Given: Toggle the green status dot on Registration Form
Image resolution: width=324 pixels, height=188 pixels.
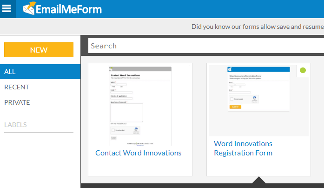Looking at the screenshot, I should click(303, 71).
